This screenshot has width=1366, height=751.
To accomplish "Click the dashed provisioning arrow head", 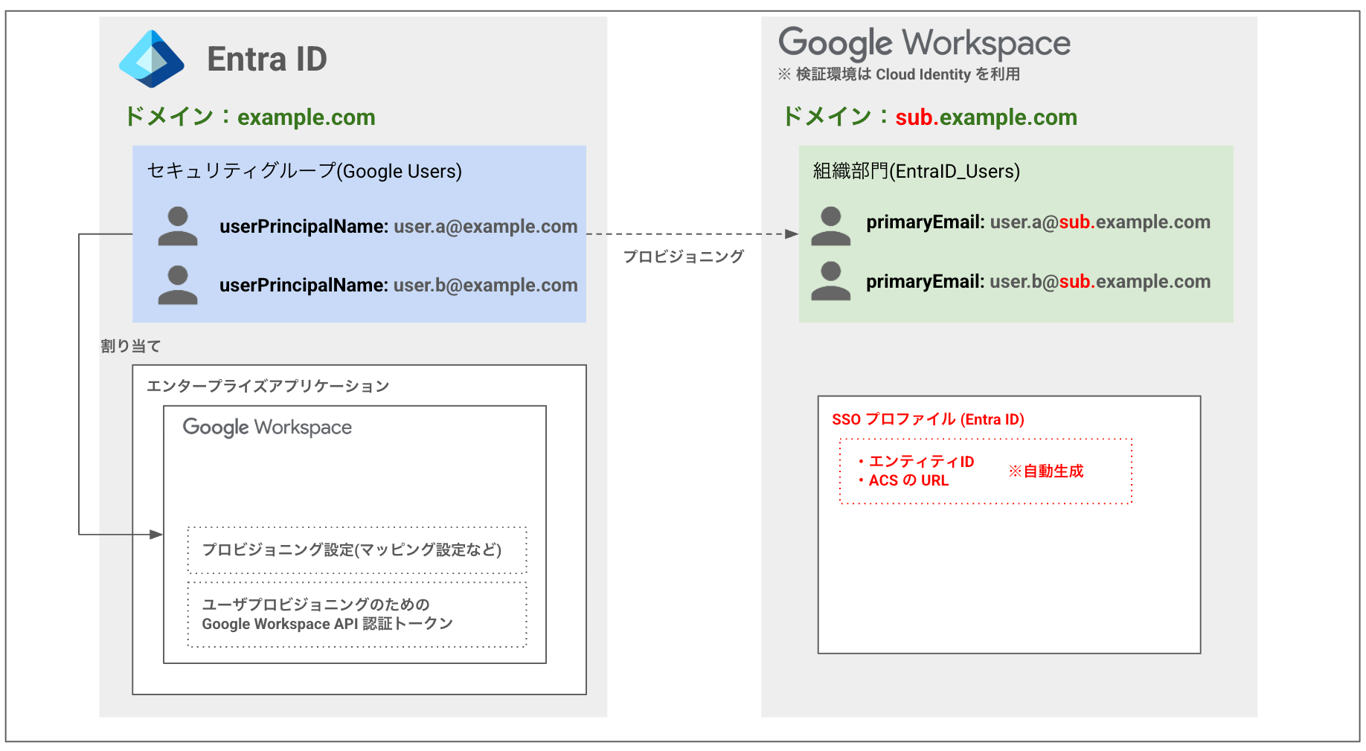I will pos(792,234).
